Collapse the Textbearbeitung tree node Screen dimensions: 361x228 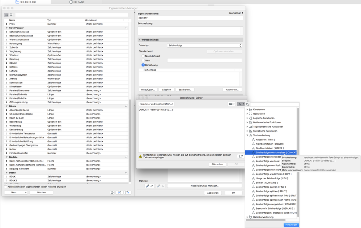tap(247, 135)
